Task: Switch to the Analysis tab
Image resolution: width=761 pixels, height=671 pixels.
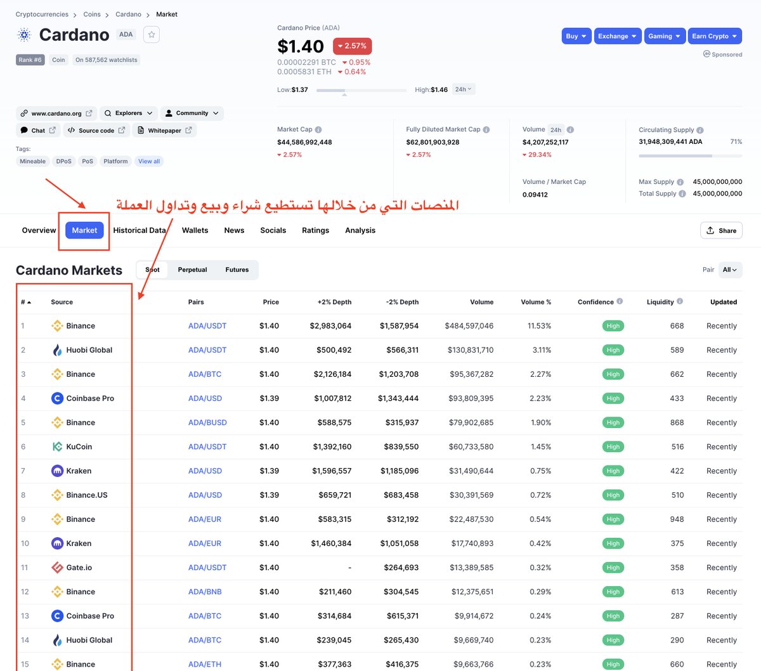Action: click(x=360, y=230)
